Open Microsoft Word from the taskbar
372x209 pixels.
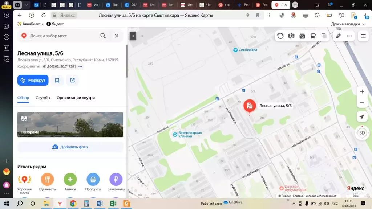coord(100,204)
